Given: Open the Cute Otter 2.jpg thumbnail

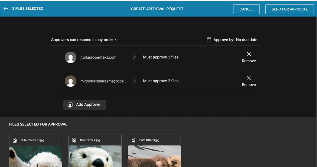Looking at the screenshot, I should pyautogui.click(x=95, y=156).
